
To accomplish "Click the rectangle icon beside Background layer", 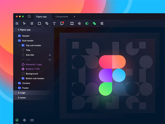I will tap(23, 74).
